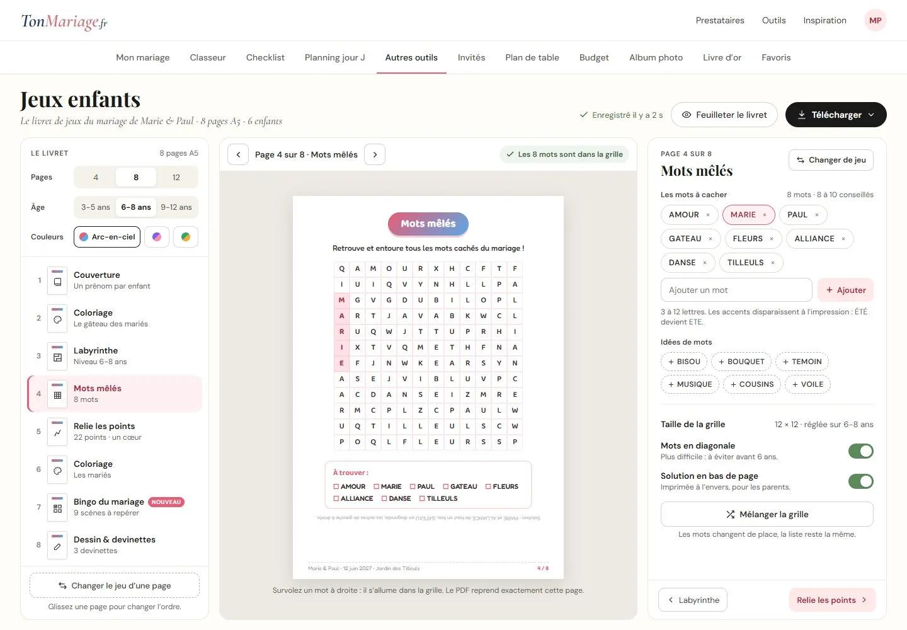The image size is (907, 630).
Task: Select the Coloriage gâteau des mariés page icon
Action: point(57,318)
